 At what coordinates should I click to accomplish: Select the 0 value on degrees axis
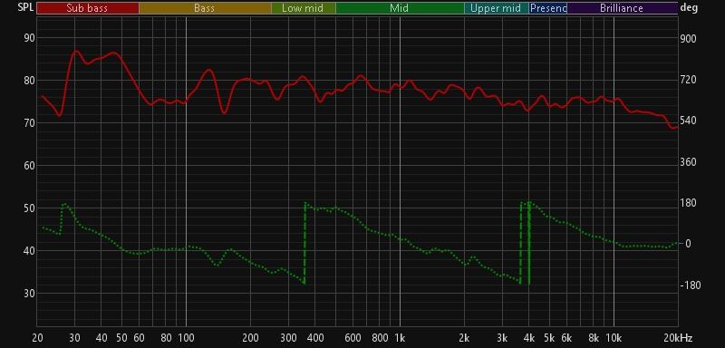point(688,244)
